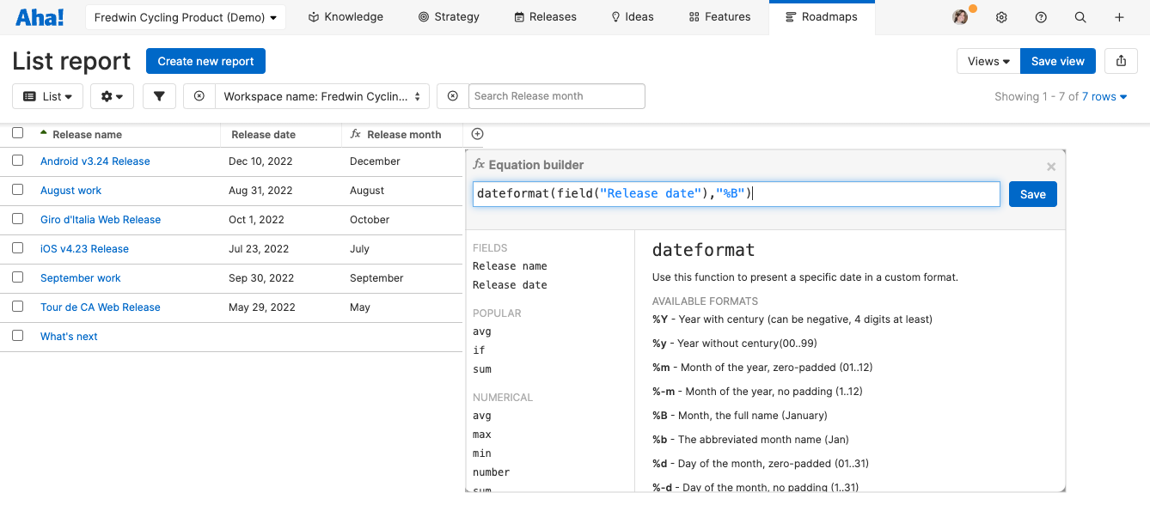Screen dimensions: 1150x511
Task: Open the Knowledge tab
Action: (346, 17)
